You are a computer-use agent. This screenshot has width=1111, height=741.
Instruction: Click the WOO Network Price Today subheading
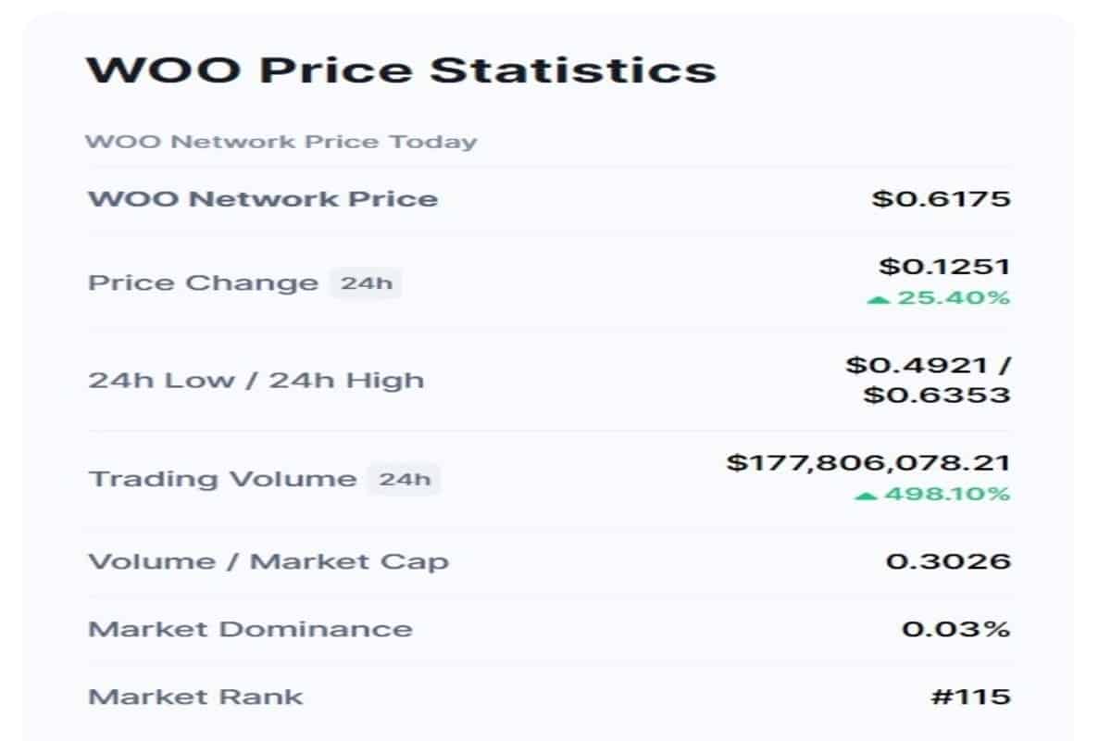(281, 142)
